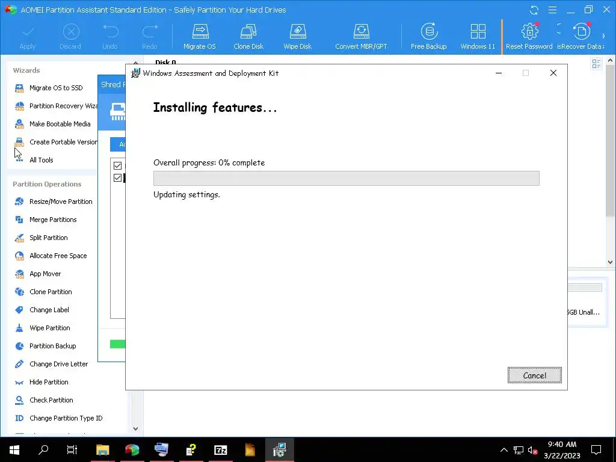Screen dimensions: 616x462
Task: Expand the toolbar overflow chevron
Action: click(x=604, y=36)
